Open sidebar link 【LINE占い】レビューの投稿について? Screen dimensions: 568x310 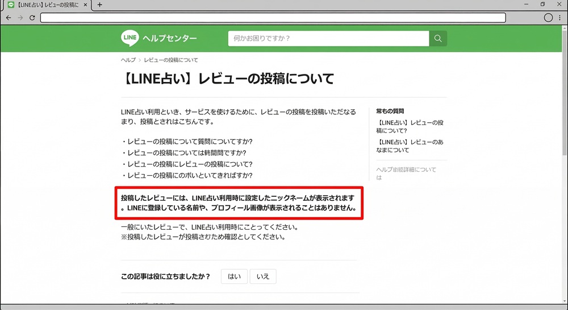coord(410,126)
